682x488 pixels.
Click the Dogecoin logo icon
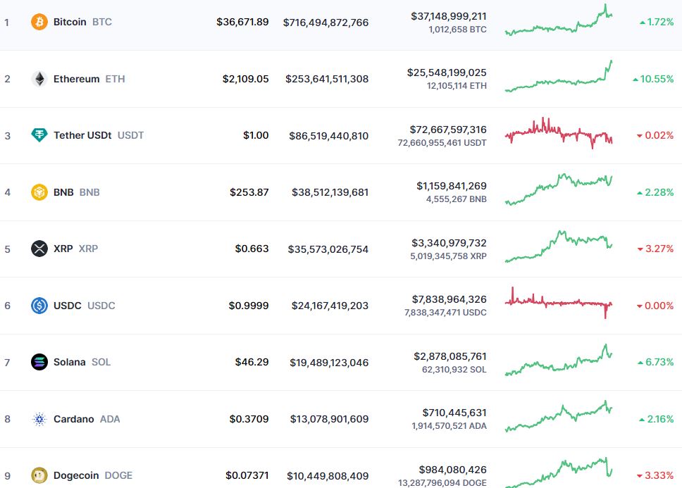coord(39,475)
